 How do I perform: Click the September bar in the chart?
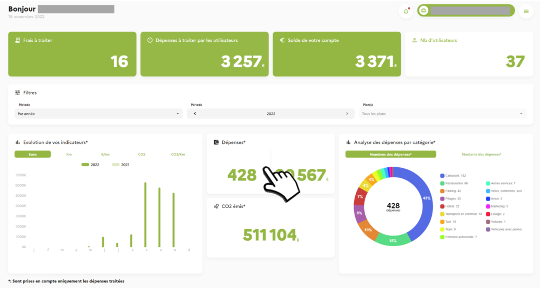point(145,215)
